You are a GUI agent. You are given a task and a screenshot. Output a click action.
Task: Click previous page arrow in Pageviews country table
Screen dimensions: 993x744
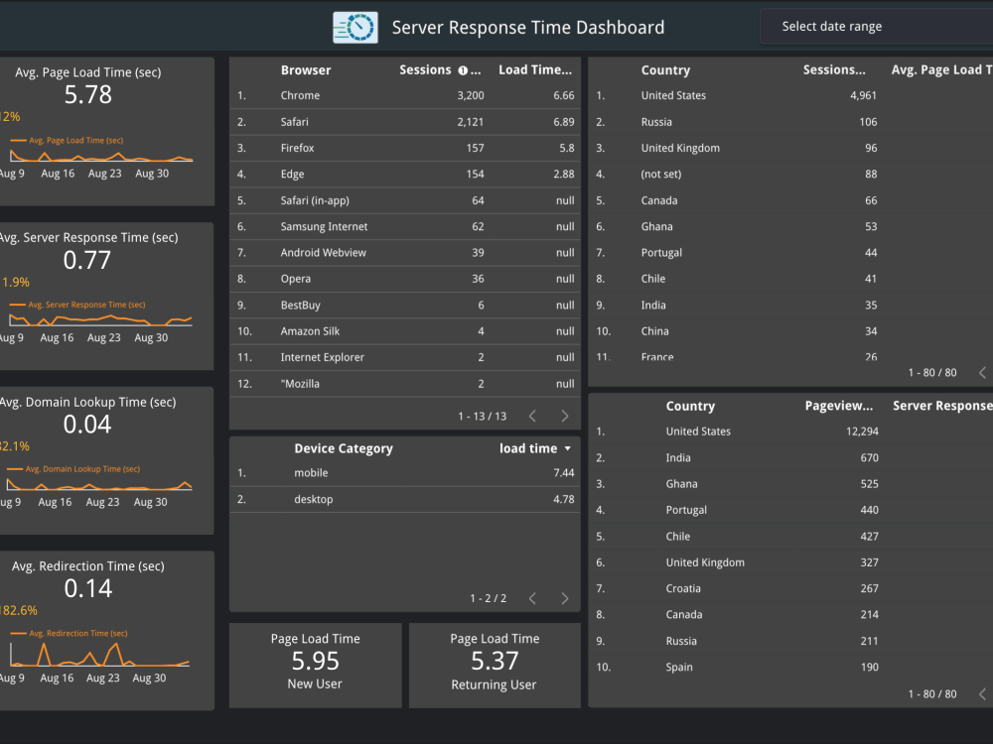coord(982,694)
